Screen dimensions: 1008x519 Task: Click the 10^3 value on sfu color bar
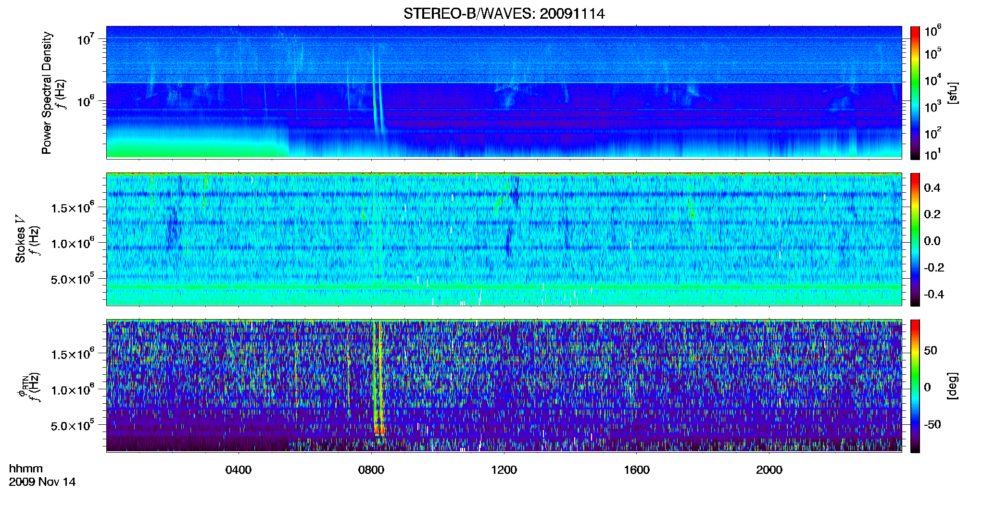[x=933, y=106]
